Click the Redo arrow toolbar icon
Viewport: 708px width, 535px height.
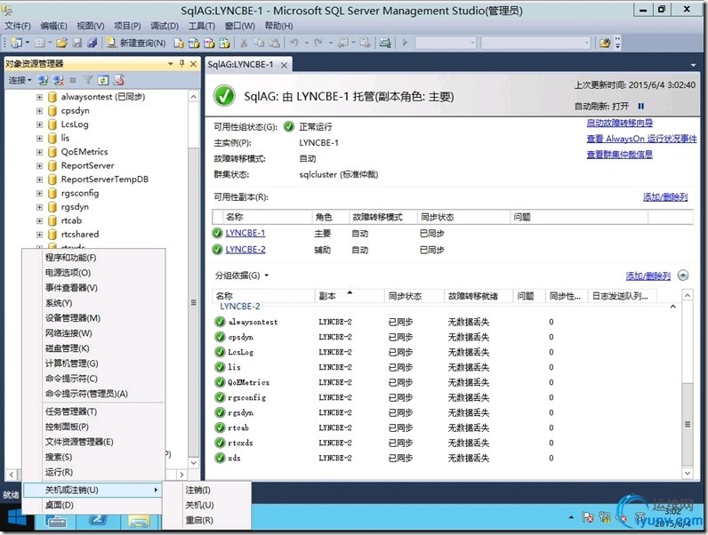point(318,43)
